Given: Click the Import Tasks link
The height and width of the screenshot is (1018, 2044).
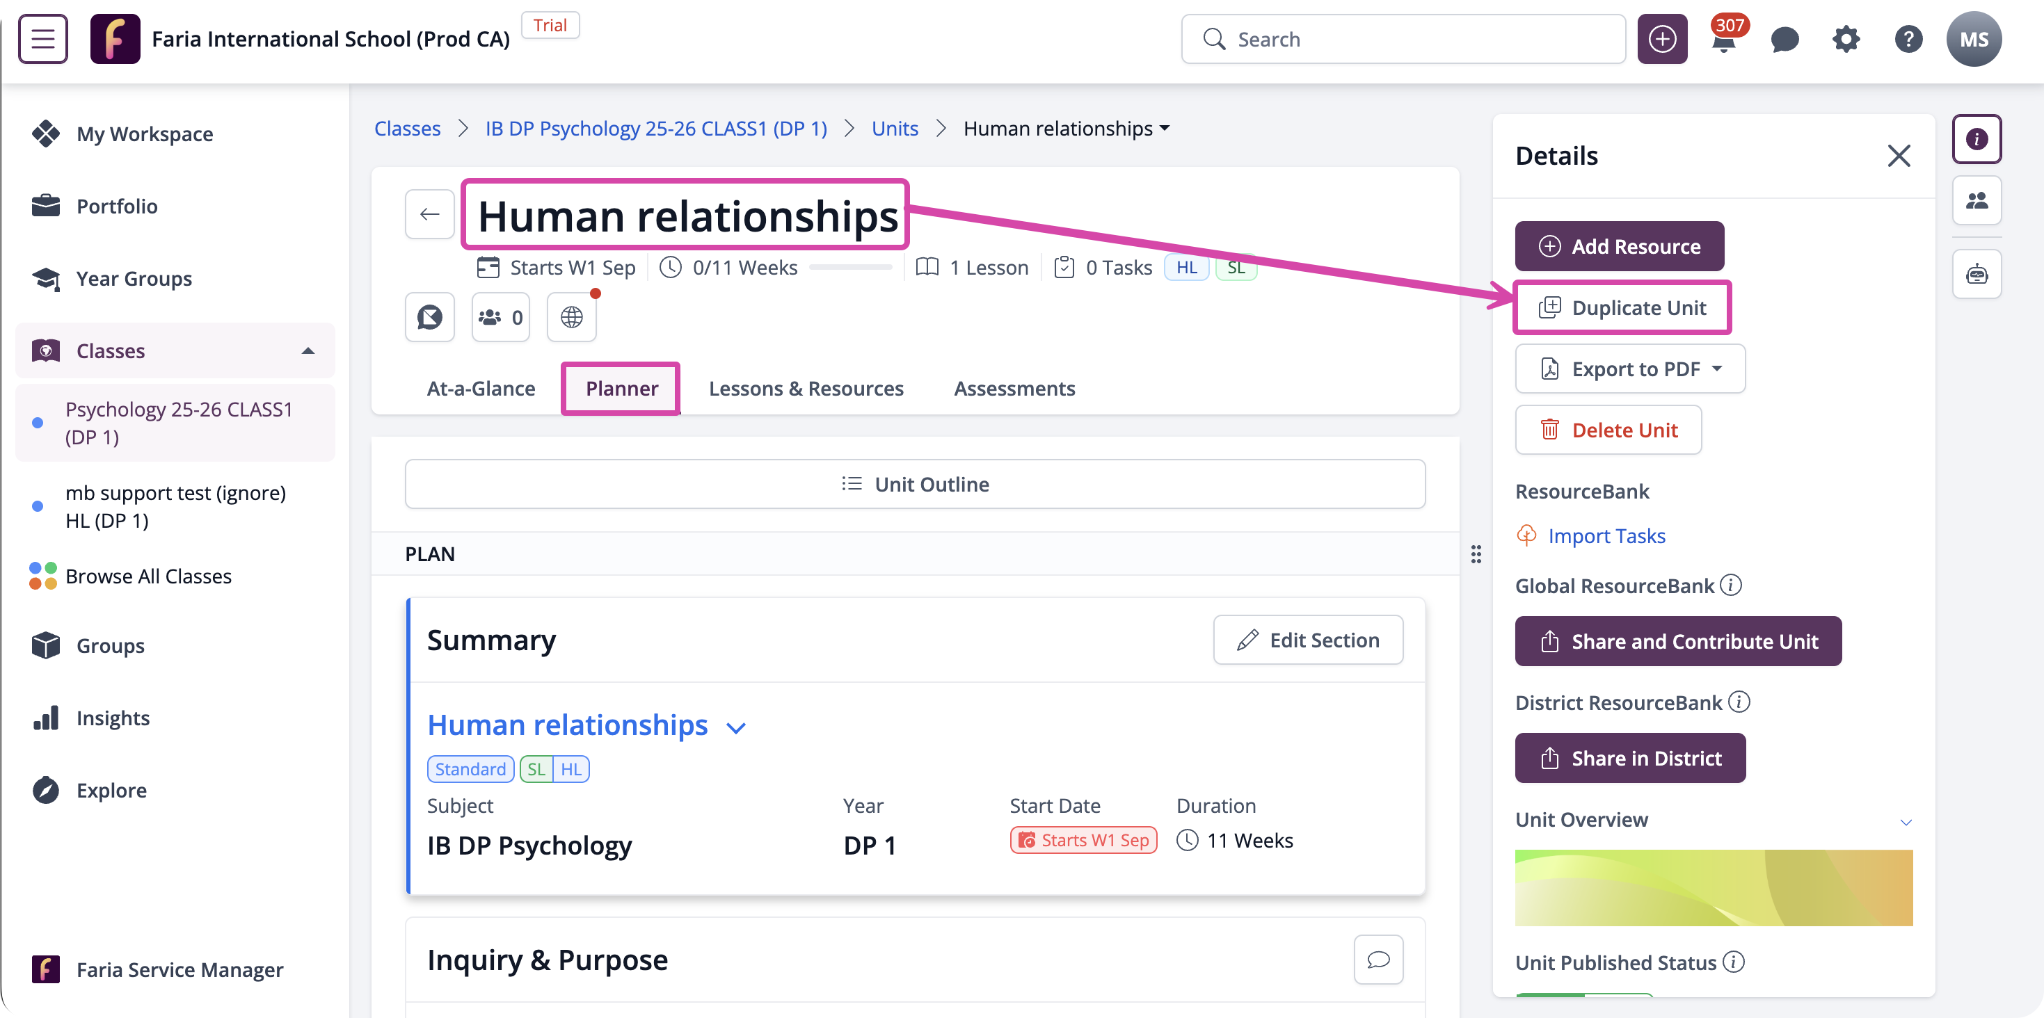Looking at the screenshot, I should tap(1606, 536).
